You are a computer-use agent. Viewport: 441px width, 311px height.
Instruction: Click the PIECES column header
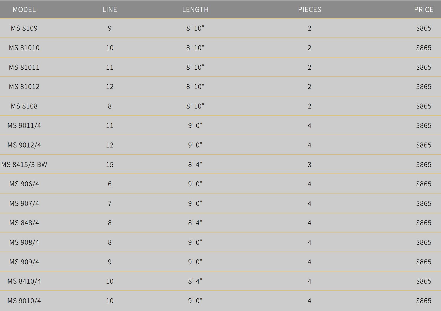click(x=309, y=9)
